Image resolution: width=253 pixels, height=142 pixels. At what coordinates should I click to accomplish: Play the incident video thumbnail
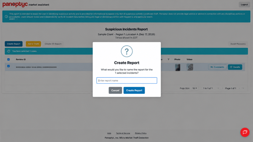pos(190,67)
